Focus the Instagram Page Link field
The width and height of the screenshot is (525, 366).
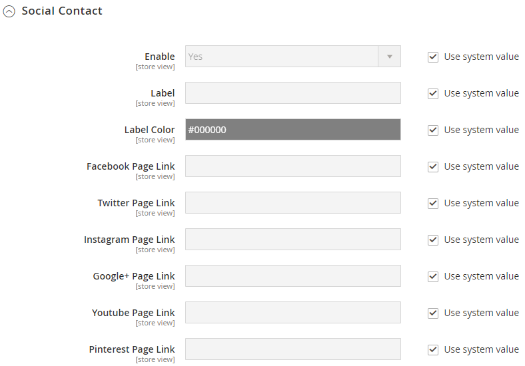pos(293,240)
